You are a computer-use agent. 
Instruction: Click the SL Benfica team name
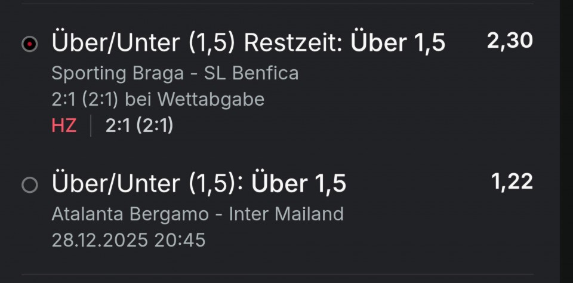click(x=251, y=73)
